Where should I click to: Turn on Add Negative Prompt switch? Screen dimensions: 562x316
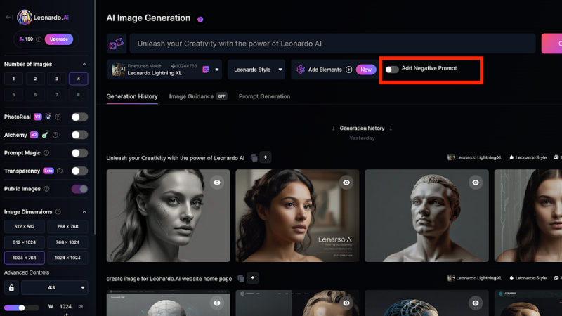[x=392, y=70]
